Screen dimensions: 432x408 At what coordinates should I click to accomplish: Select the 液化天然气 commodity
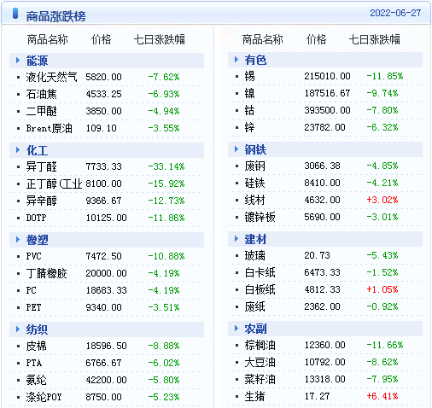point(51,77)
